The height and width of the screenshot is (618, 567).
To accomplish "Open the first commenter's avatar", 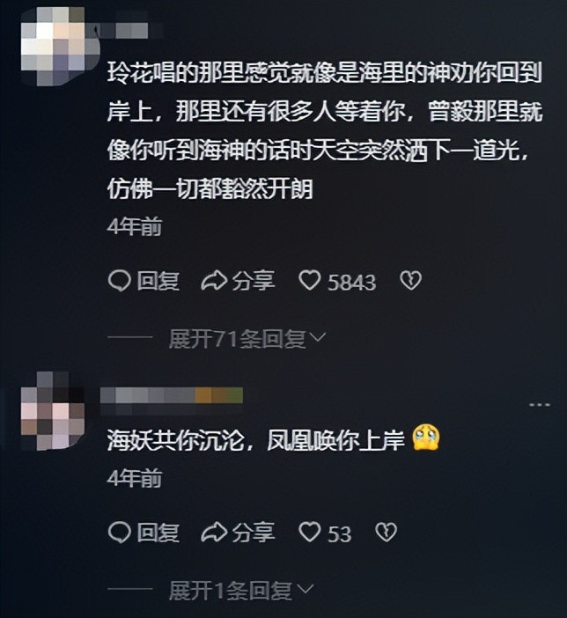I will (x=60, y=47).
